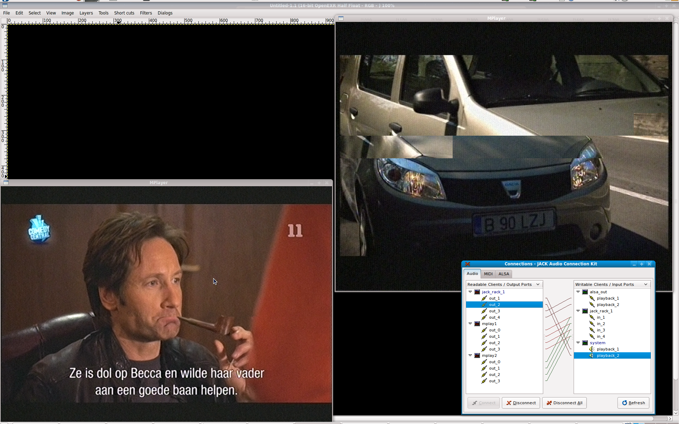
Task: Open the window menu icon of the Comedy Central MPlayer
Action: 6,183
